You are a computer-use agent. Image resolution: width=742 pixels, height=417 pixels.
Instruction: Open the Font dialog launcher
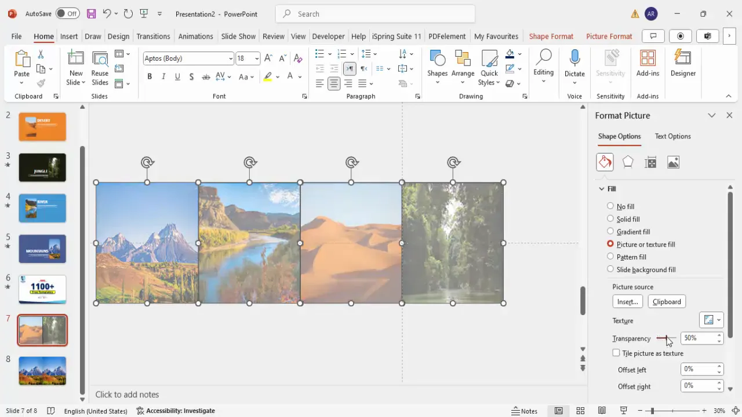tap(304, 97)
